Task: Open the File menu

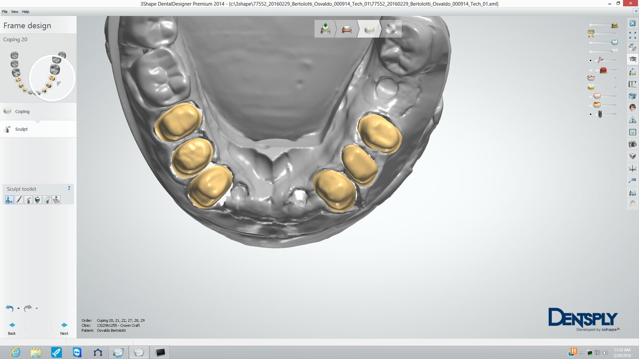Action: click(5, 12)
